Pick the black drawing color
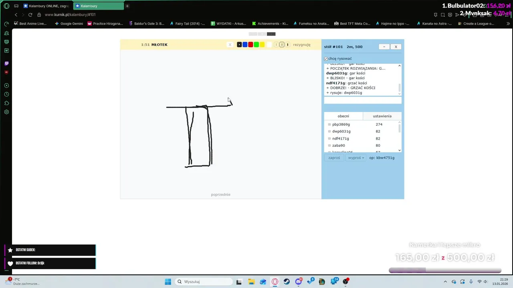The image size is (513, 288). [239, 44]
